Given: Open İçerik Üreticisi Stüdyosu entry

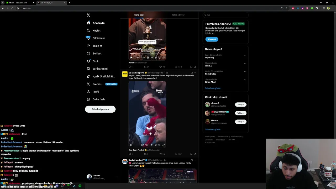Looking at the screenshot, I should point(101,76).
